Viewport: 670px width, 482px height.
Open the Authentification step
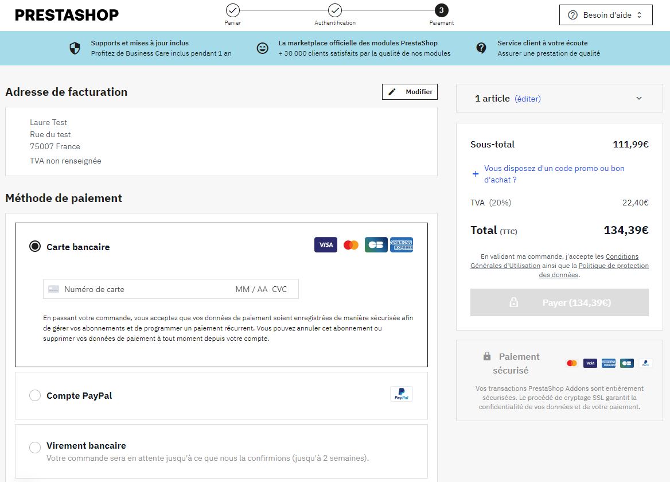334,10
